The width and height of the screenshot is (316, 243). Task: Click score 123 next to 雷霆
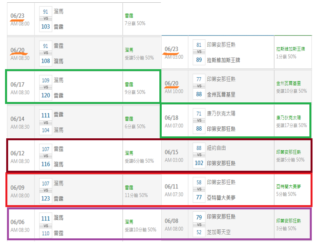pyautogui.click(x=45, y=199)
